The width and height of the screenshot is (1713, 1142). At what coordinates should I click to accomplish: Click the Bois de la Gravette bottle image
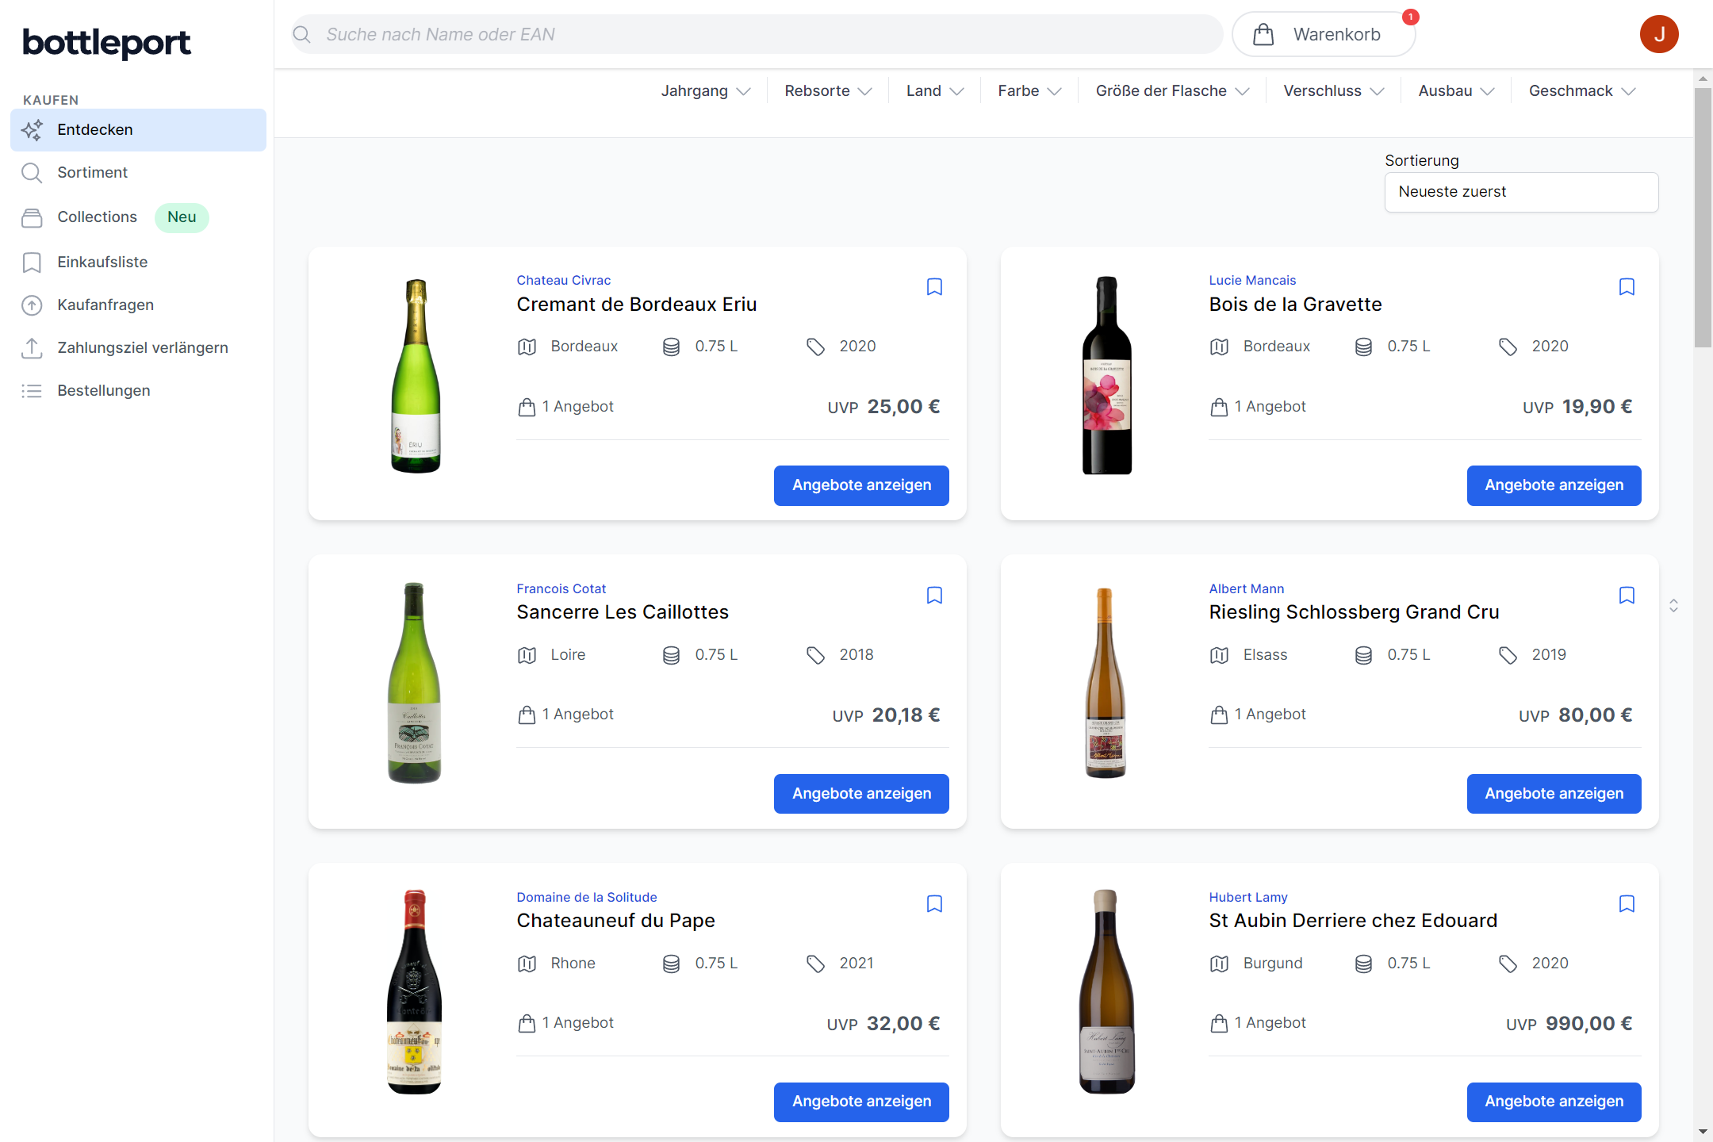pyautogui.click(x=1107, y=376)
